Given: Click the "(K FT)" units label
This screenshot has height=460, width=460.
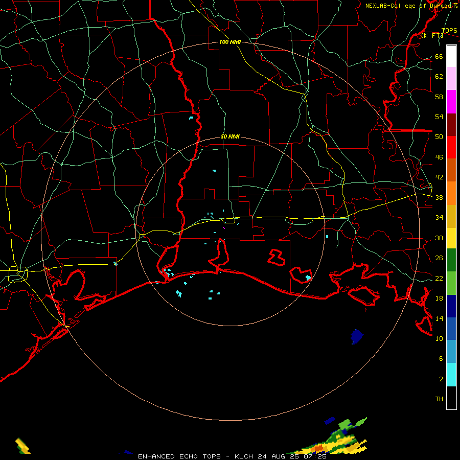Looking at the screenshot, I should tap(432, 36).
